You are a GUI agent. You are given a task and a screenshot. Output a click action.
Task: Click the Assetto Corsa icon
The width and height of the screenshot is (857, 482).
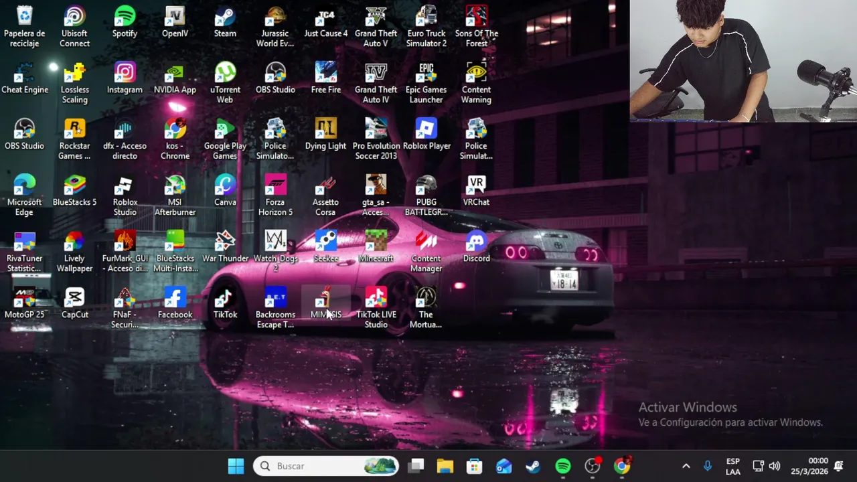(326, 195)
